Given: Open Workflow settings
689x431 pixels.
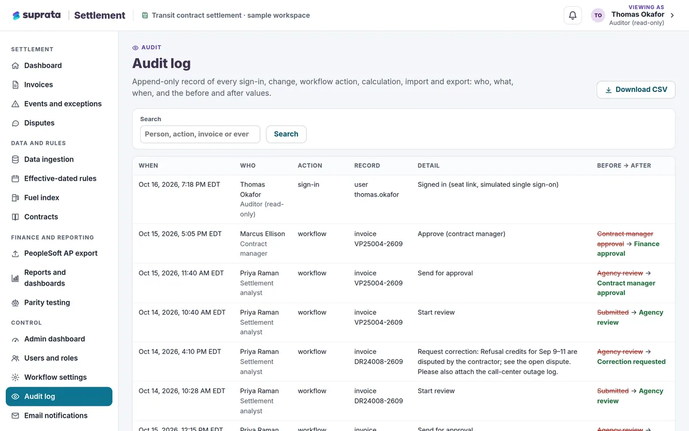Looking at the screenshot, I should coord(59,378).
